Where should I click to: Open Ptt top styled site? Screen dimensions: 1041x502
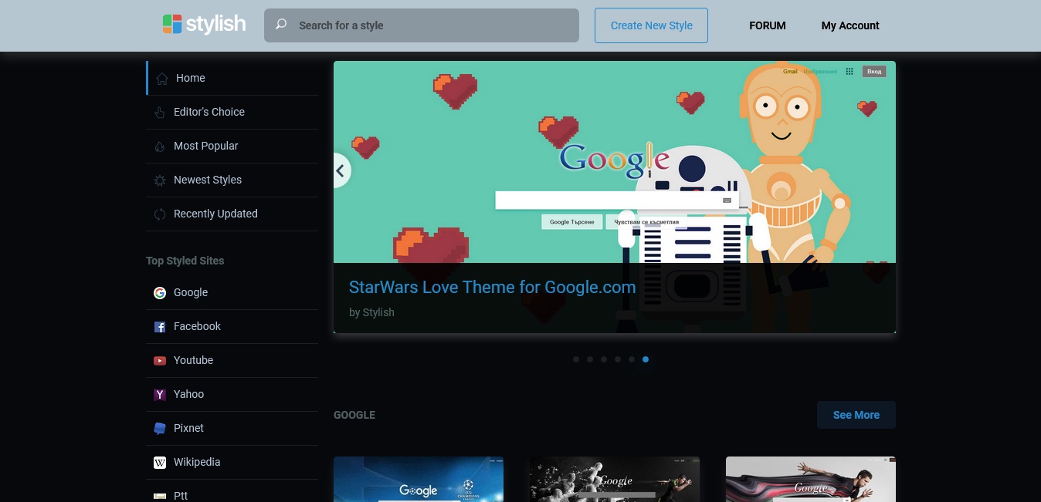pos(232,491)
